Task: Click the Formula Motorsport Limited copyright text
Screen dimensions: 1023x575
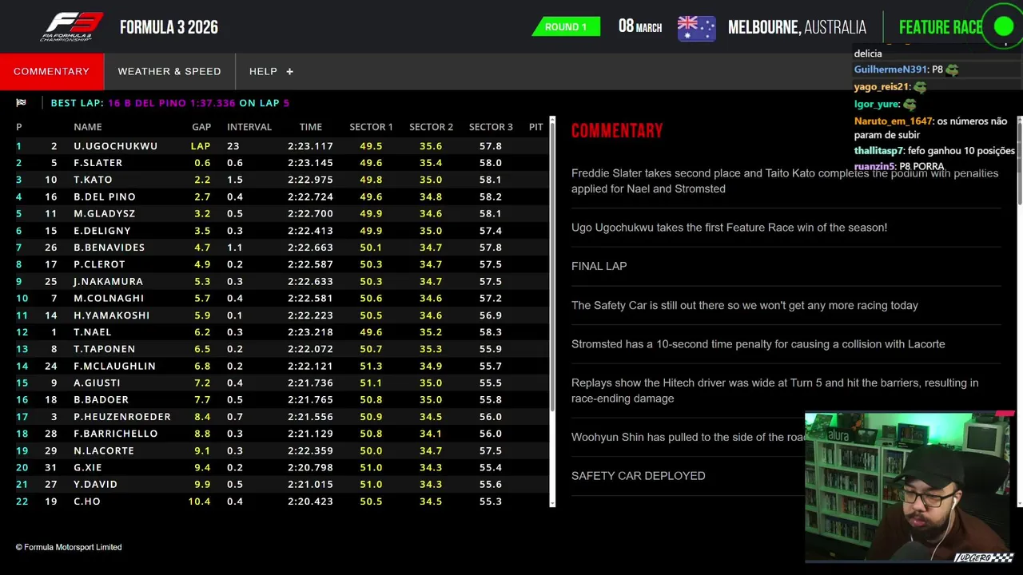Action: 69,547
